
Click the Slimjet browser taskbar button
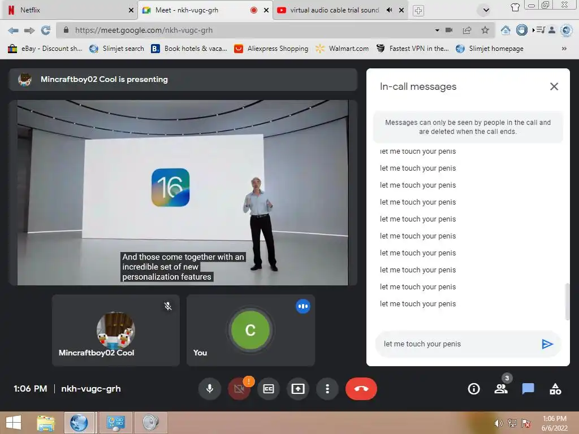[79, 423]
